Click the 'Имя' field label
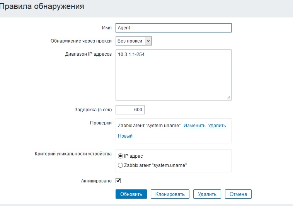293x206 pixels. pyautogui.click(x=107, y=28)
